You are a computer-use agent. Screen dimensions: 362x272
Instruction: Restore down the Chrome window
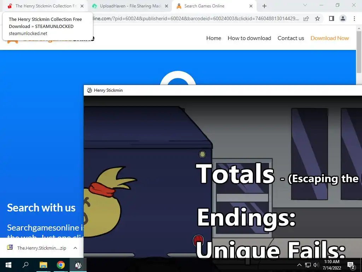click(x=338, y=5)
